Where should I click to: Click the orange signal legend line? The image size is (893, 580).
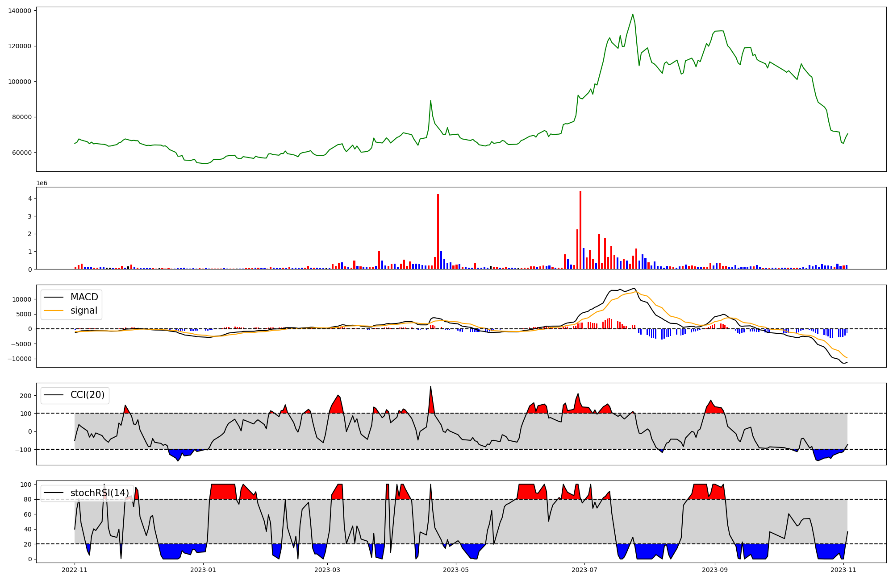pyautogui.click(x=54, y=311)
